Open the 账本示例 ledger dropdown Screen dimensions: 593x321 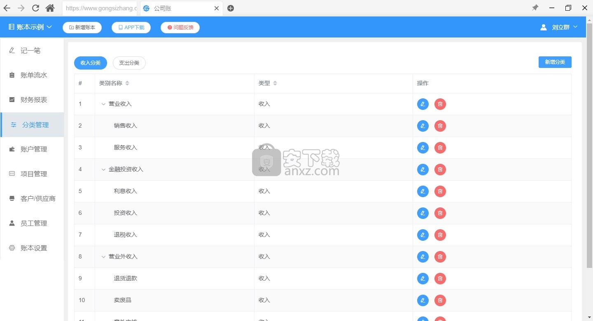coord(30,27)
